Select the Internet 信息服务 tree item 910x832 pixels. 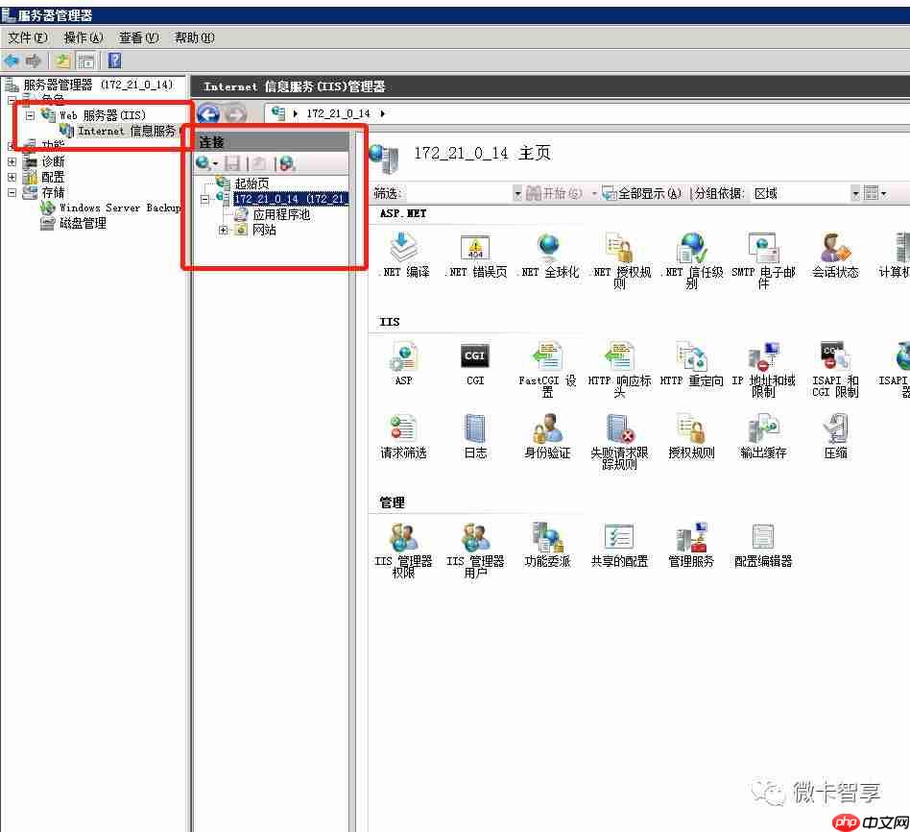pyautogui.click(x=120, y=131)
